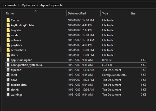This screenshot has width=156, height=111.
Task: Select the network folder name
Action: point(16,40)
